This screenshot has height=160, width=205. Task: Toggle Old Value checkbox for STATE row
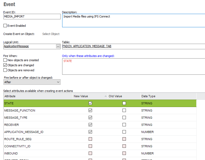point(124,103)
